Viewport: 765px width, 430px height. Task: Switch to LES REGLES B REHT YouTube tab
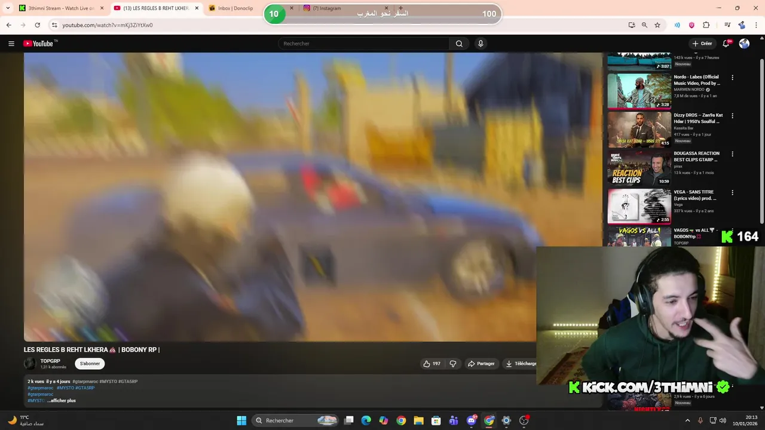click(x=156, y=8)
